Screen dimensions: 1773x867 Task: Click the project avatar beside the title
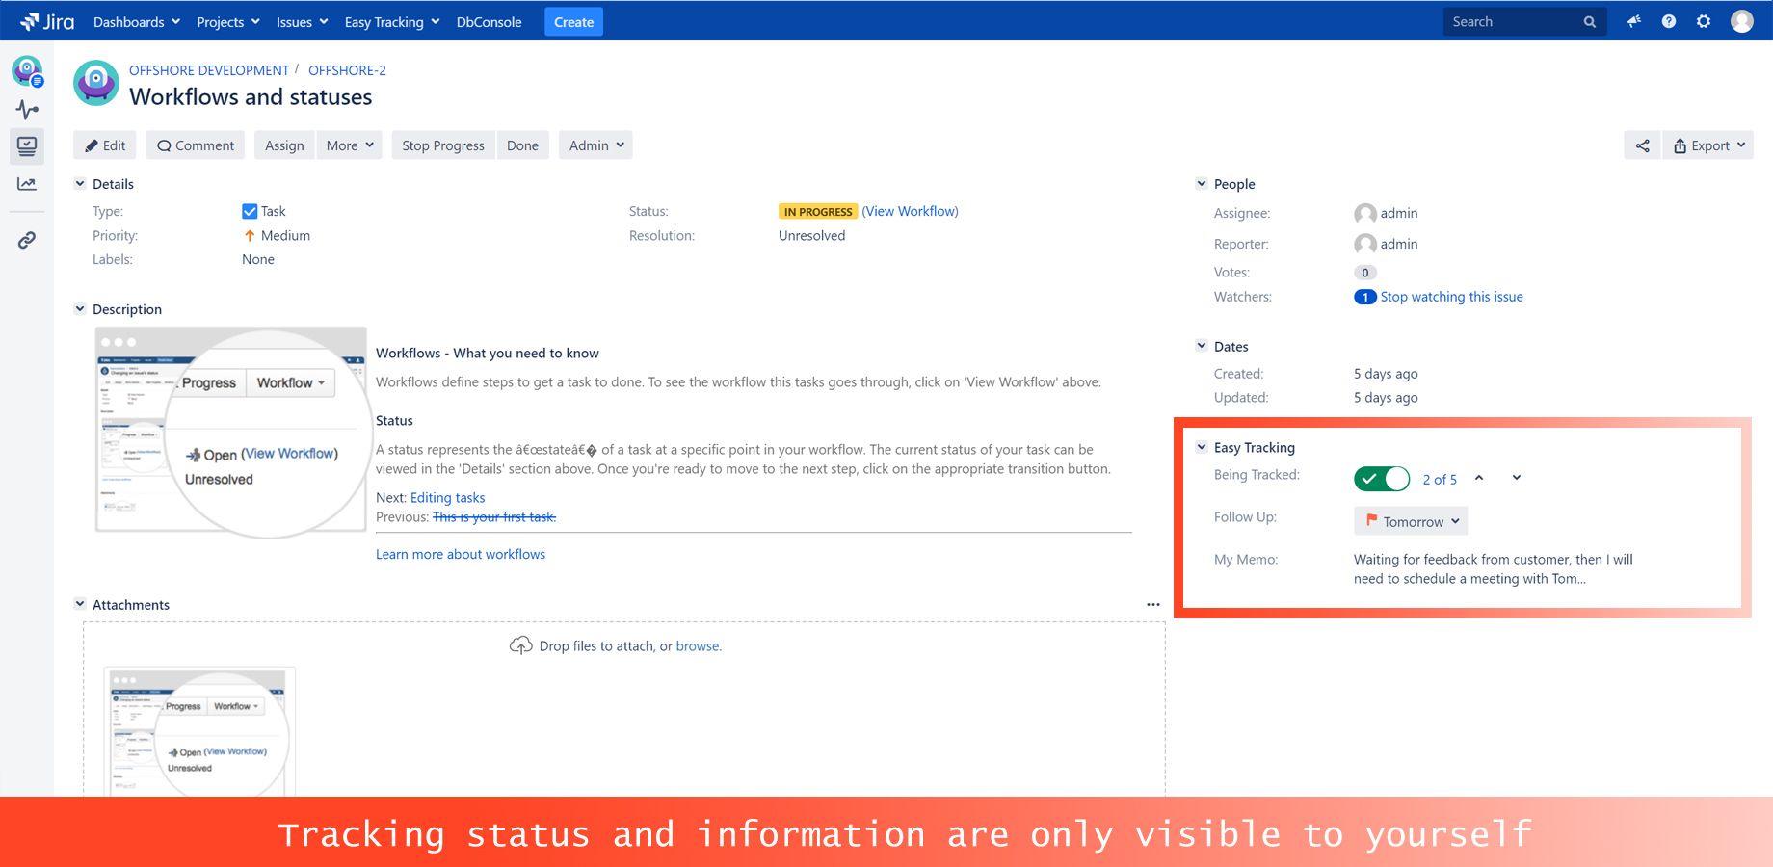pyautogui.click(x=96, y=83)
